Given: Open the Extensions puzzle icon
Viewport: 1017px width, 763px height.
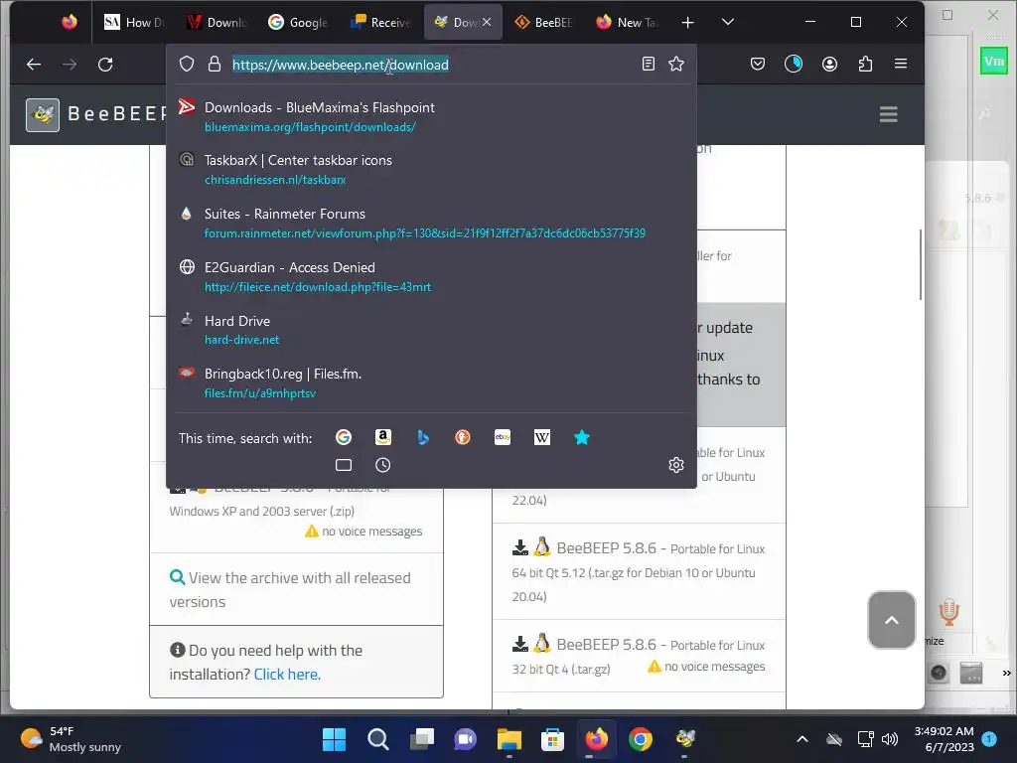Looking at the screenshot, I should (865, 64).
